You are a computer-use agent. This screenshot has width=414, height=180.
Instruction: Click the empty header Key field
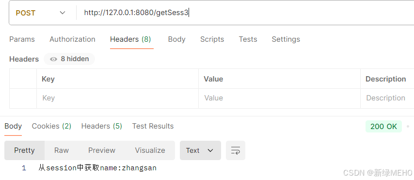point(117,98)
